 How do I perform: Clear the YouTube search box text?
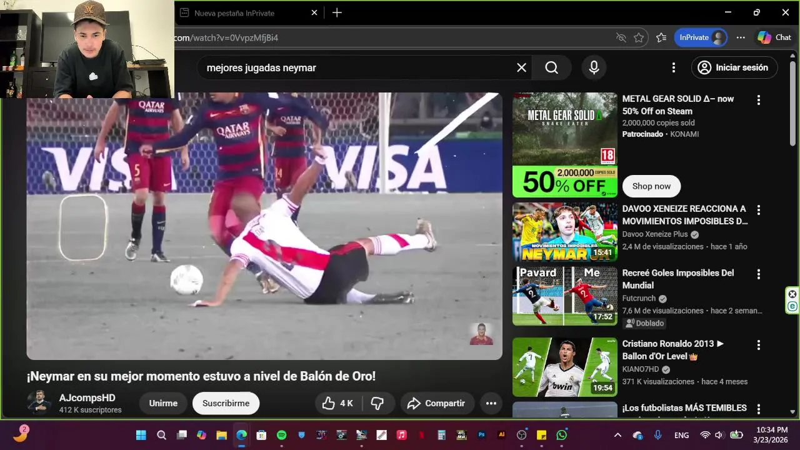(521, 67)
